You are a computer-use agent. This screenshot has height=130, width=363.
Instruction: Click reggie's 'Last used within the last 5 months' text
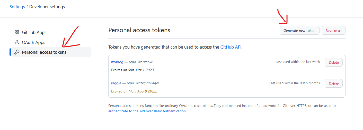click(294, 83)
